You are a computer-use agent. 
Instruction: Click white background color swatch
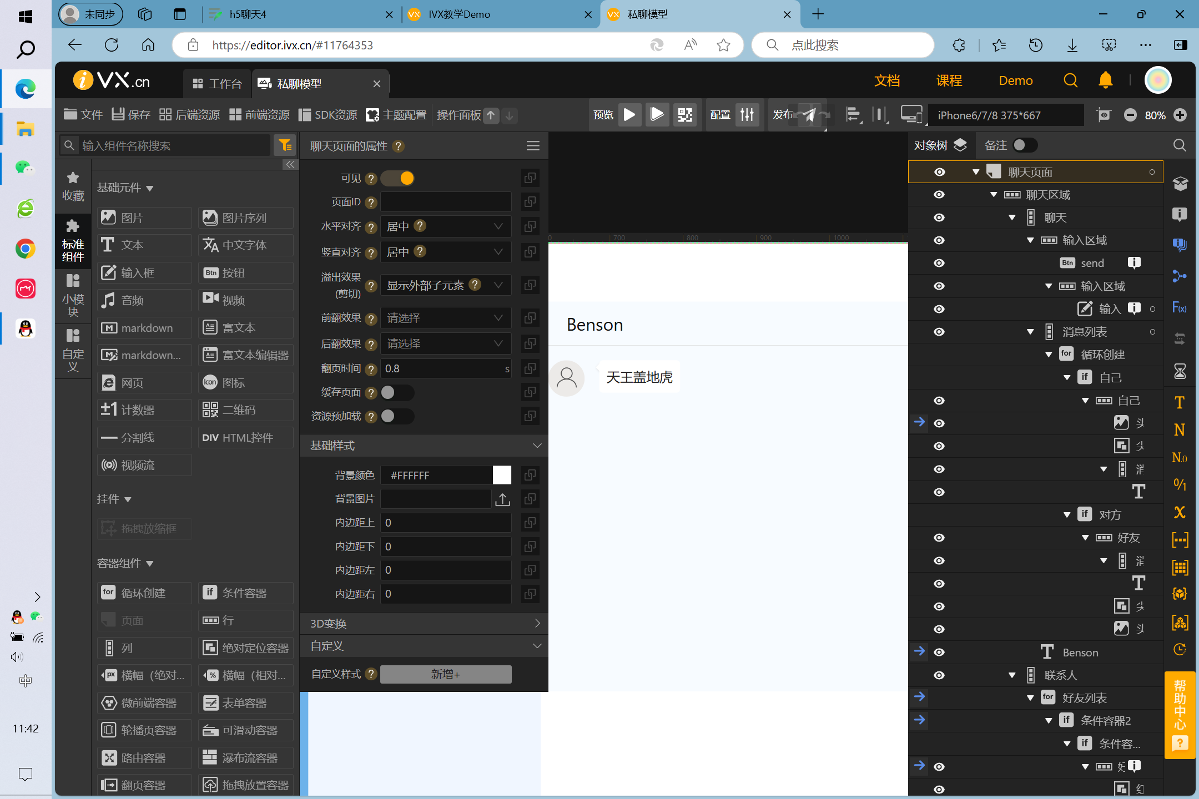point(502,476)
